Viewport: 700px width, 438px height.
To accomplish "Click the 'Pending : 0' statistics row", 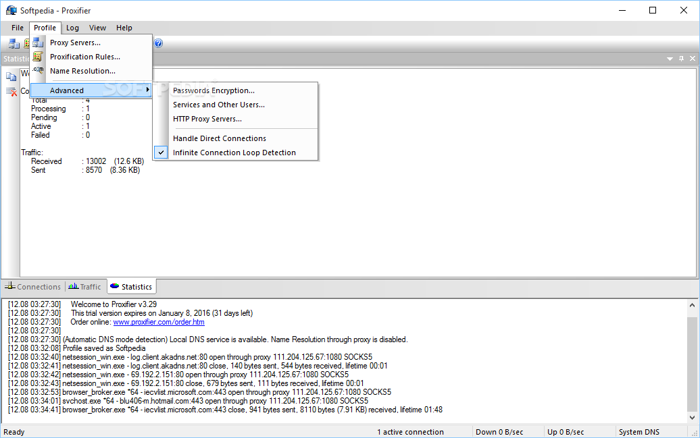I will click(x=60, y=117).
